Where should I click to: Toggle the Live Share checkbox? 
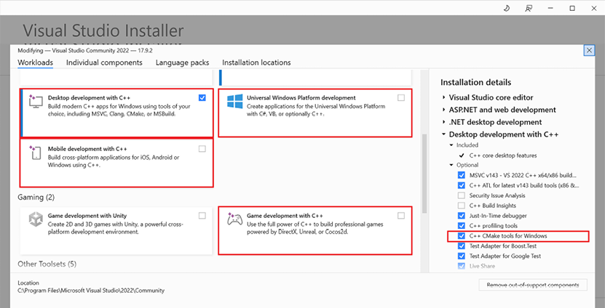point(461,266)
